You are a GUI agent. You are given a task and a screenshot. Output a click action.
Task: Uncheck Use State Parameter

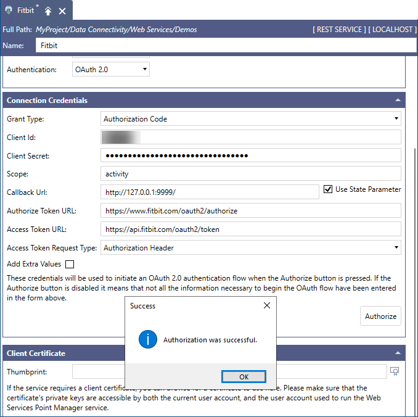coord(328,189)
